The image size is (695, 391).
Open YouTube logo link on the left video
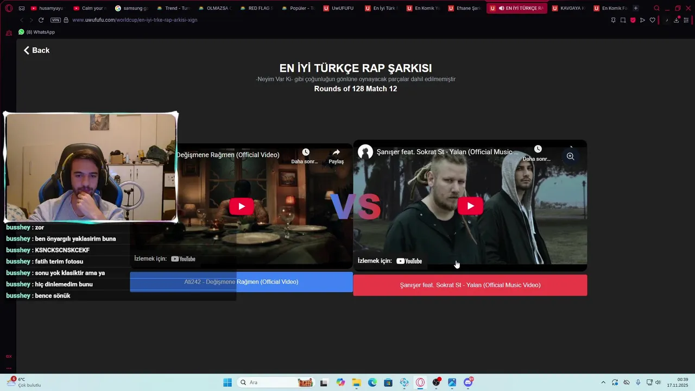pos(183,259)
